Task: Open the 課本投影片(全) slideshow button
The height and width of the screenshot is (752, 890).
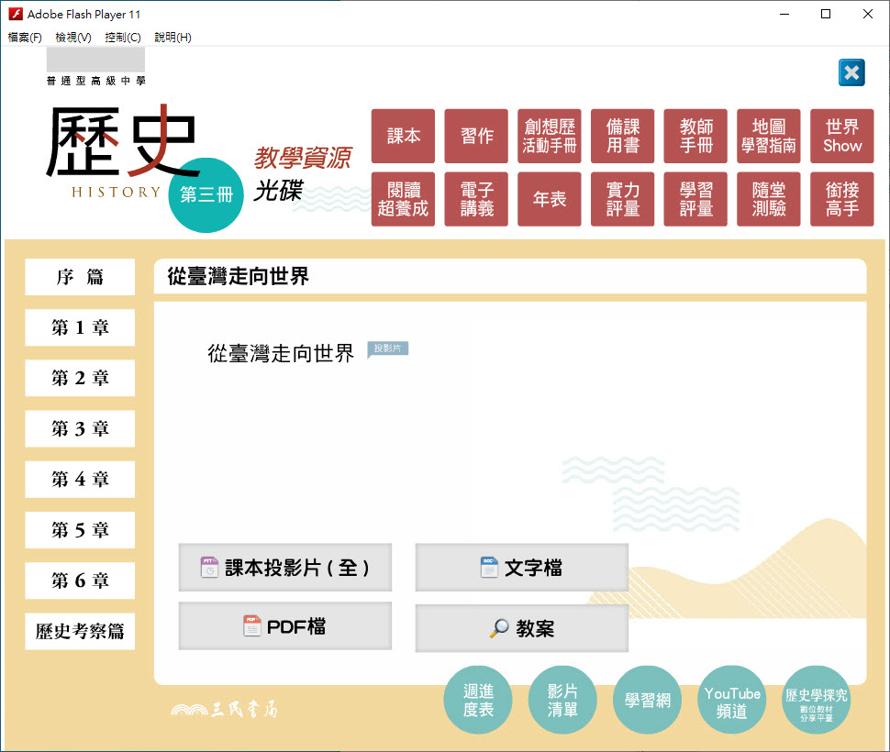Action: click(285, 568)
